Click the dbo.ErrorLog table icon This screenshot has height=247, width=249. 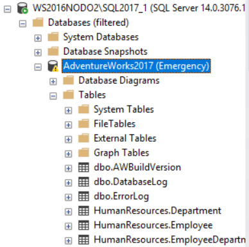point(83,196)
